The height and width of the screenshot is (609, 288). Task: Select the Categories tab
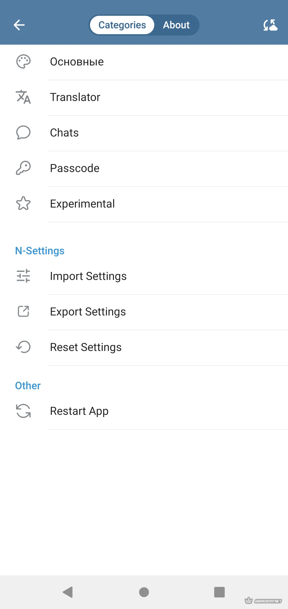[122, 25]
